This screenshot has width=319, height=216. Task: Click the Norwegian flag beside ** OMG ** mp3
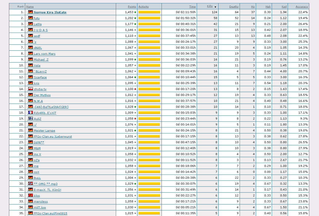coord(30,184)
